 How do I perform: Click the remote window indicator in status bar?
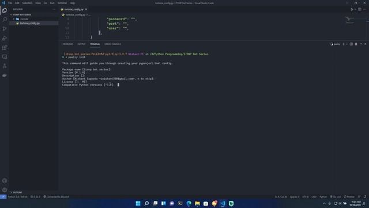click(x=3, y=196)
